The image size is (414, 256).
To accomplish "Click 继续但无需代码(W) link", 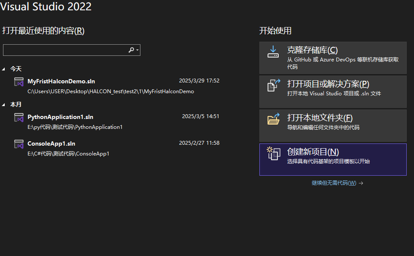I will coord(334,183).
